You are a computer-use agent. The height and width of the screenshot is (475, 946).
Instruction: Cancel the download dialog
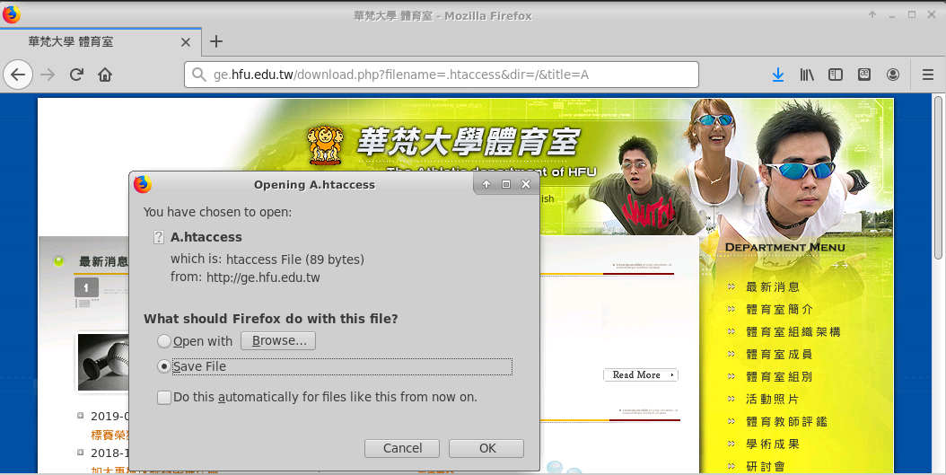point(402,448)
